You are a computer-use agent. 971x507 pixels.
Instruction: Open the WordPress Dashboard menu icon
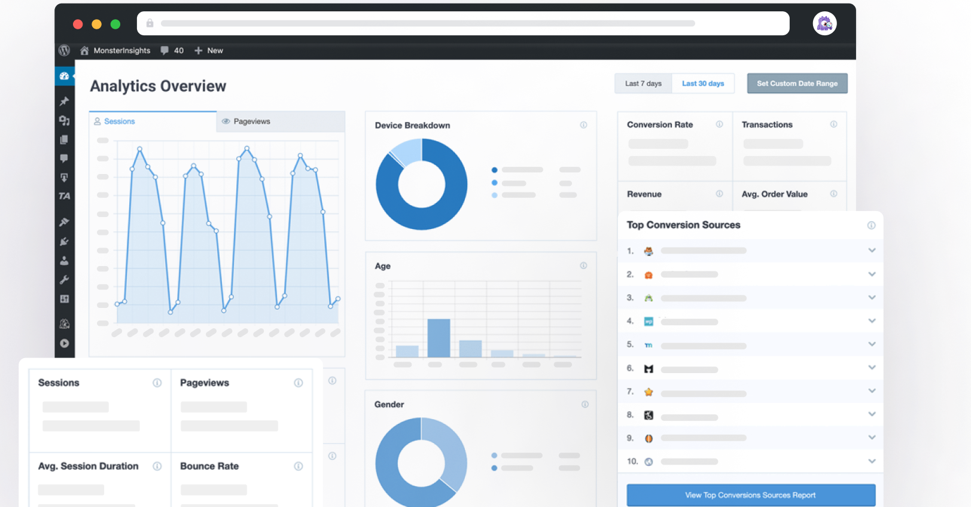pyautogui.click(x=64, y=77)
